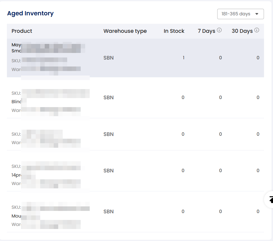Click the Aged Inventory heading

[30, 13]
